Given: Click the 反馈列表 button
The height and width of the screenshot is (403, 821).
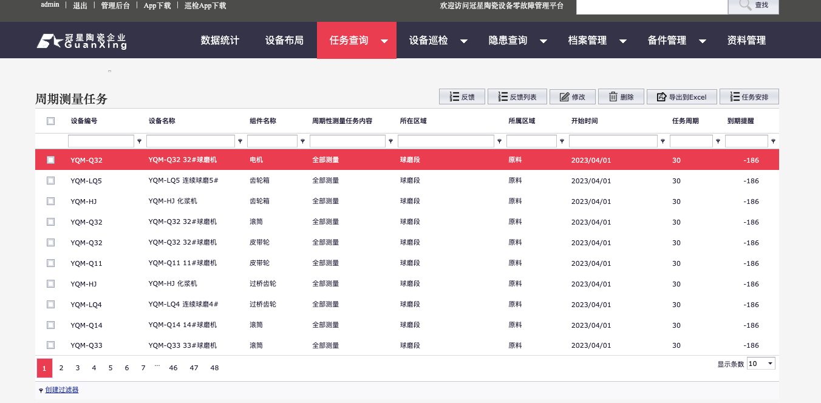Looking at the screenshot, I should click(517, 97).
